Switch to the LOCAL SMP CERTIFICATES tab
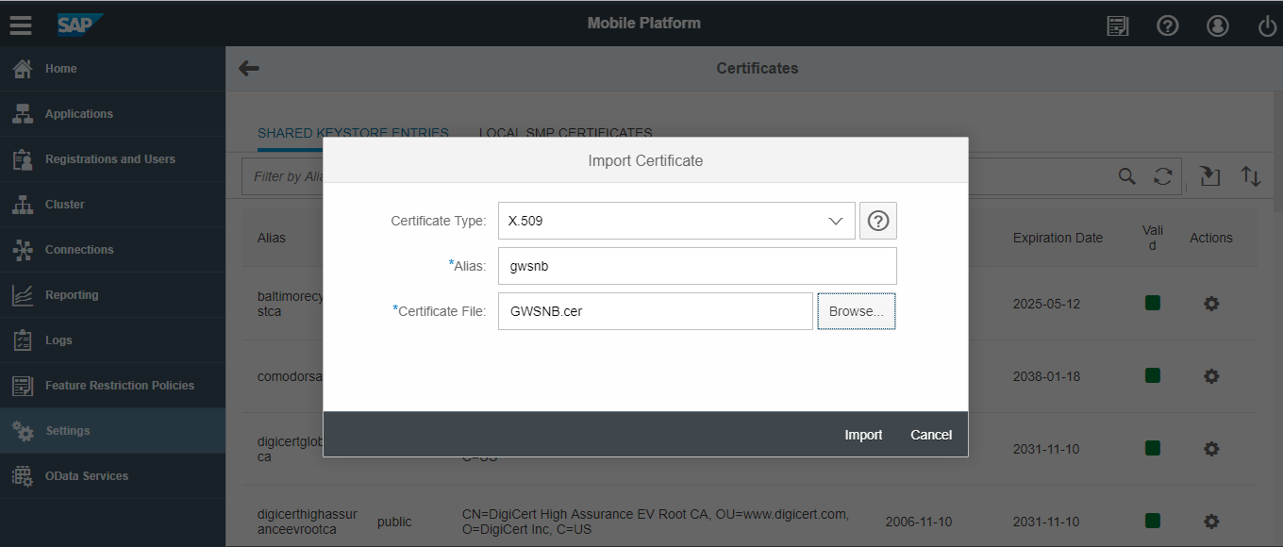This screenshot has height=547, width=1283. pos(564,133)
